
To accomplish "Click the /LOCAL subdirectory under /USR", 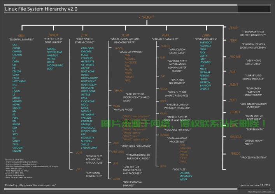I will (119, 48).
